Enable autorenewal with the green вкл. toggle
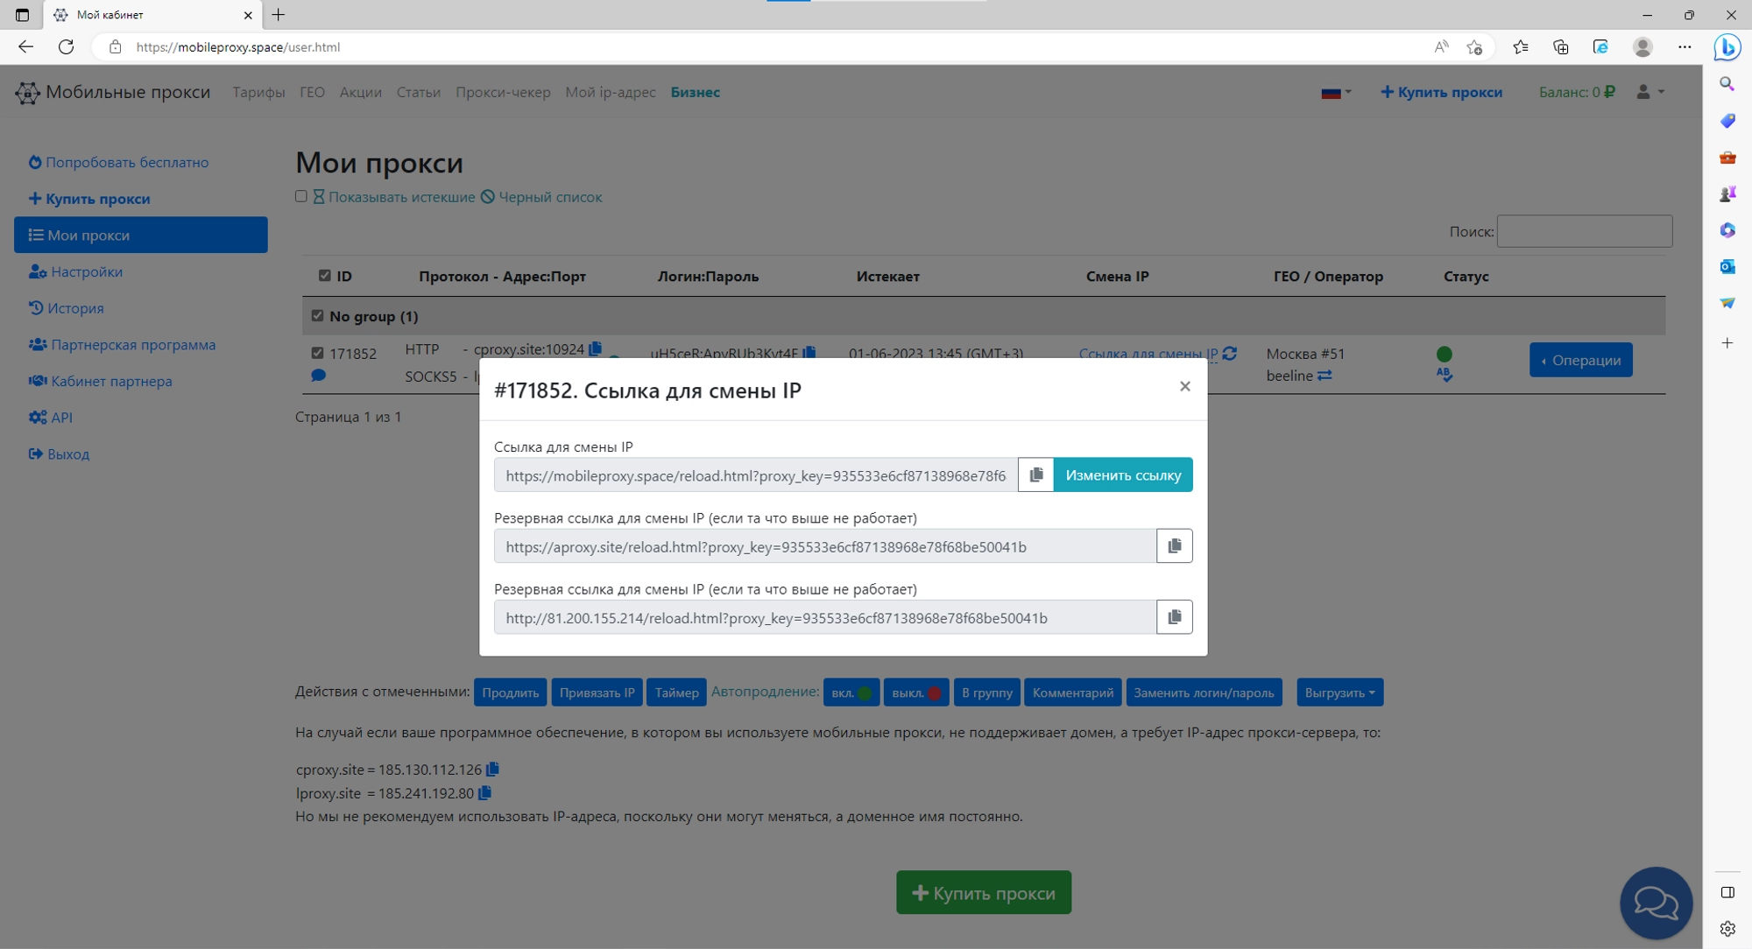1752x949 pixels. coord(851,692)
